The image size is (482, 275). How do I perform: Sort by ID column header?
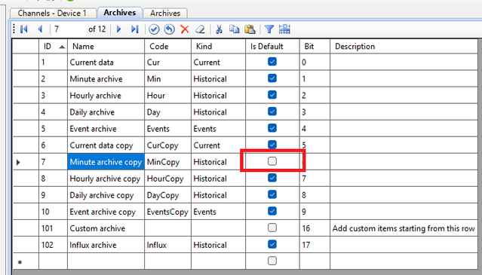[x=54, y=47]
